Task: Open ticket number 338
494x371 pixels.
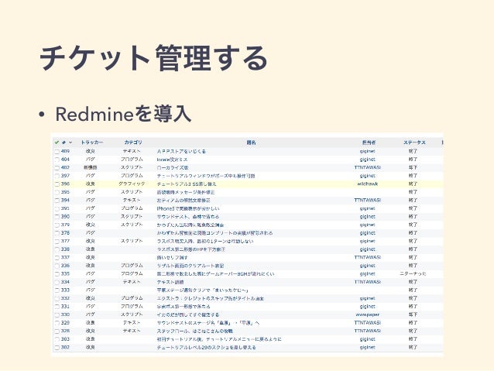Action: [x=65, y=249]
